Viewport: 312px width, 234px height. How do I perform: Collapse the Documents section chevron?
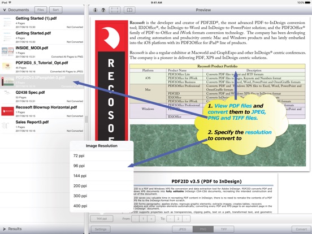pyautogui.click(x=5, y=10)
